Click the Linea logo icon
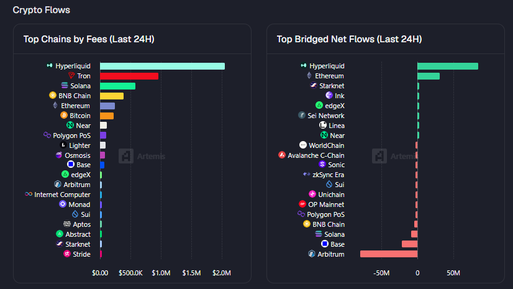Viewport: 513px width, 289px height. pos(323,125)
